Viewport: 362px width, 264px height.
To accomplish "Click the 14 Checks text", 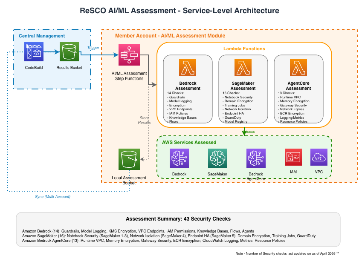I will (x=176, y=93).
